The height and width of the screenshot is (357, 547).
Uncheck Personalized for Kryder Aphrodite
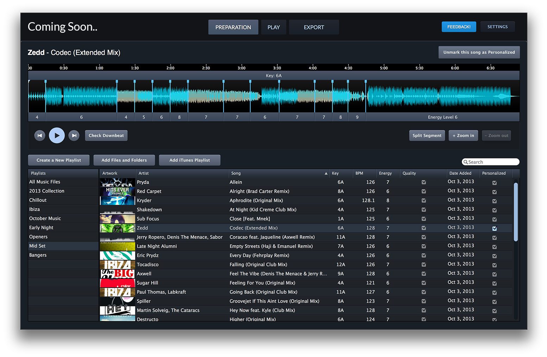[495, 201]
